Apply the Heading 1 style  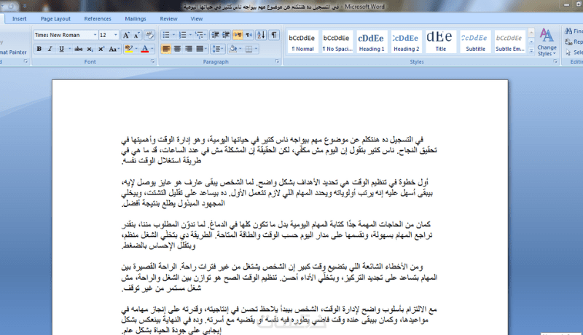(x=371, y=42)
